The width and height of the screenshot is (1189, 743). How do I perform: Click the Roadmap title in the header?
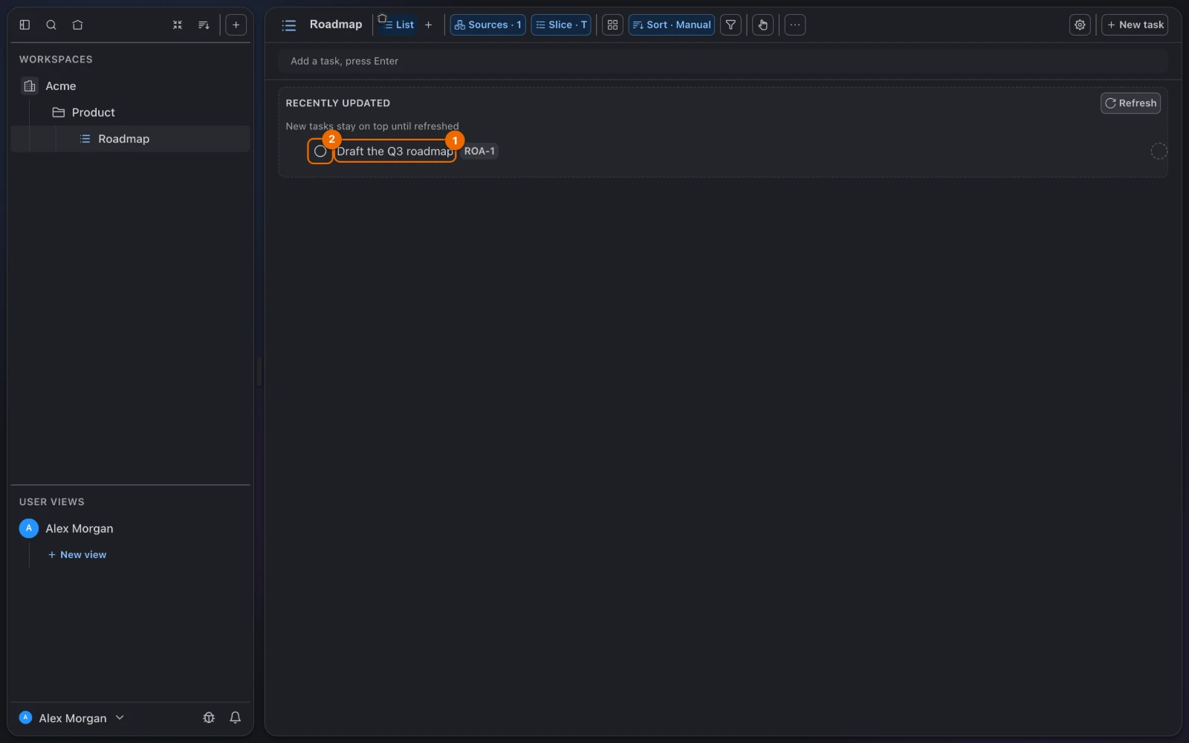(x=336, y=25)
